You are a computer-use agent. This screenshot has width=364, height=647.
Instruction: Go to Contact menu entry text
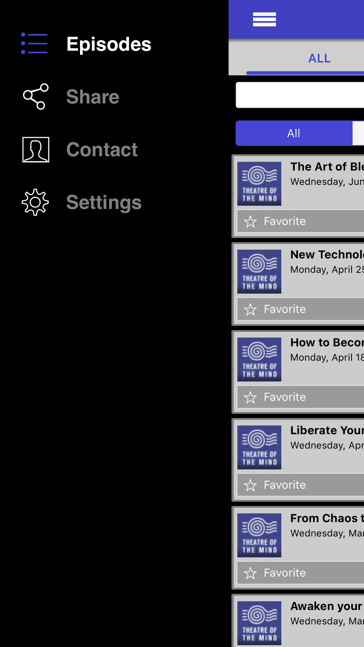(102, 150)
